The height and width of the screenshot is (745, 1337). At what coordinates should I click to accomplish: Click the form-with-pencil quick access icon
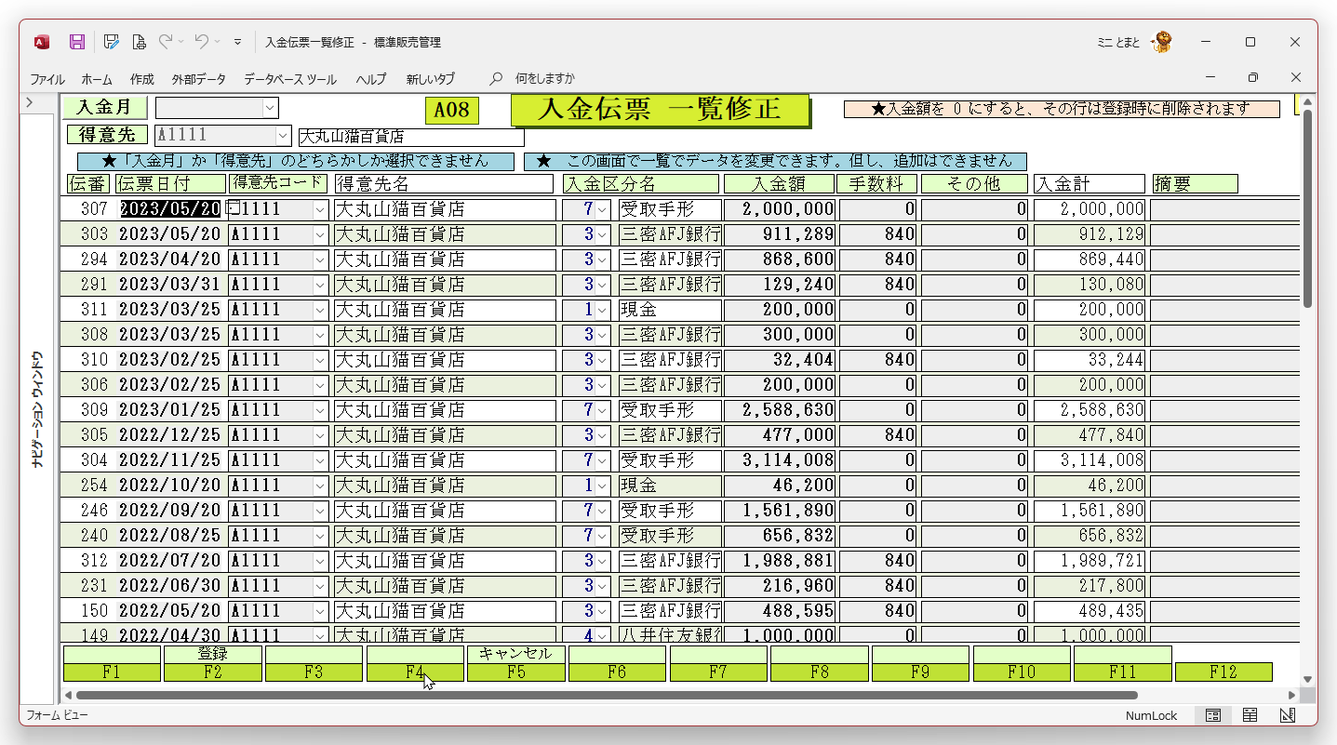click(111, 42)
